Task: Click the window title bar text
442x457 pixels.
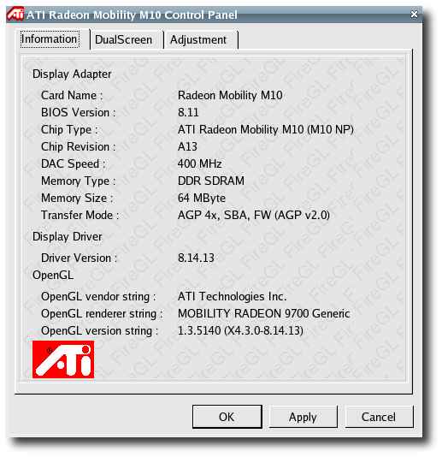Action: tap(132, 15)
